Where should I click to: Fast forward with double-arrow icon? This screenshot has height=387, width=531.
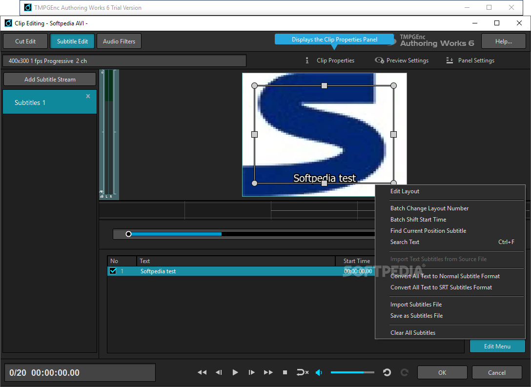[x=268, y=372]
